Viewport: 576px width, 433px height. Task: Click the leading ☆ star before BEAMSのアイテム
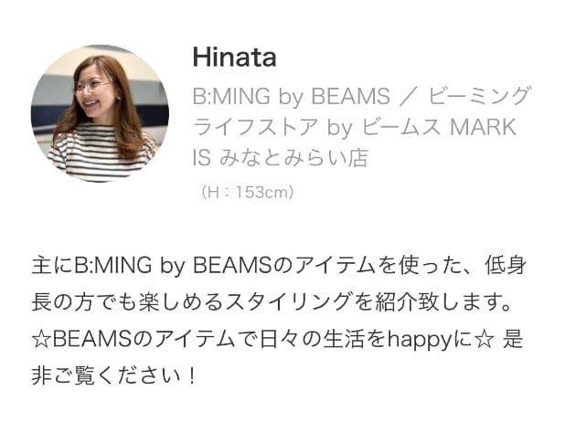tap(41, 340)
